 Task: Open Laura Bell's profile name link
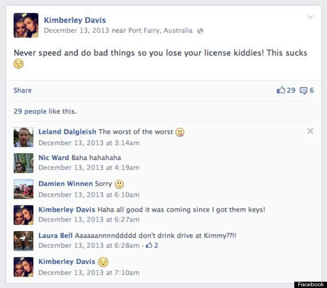(56, 235)
